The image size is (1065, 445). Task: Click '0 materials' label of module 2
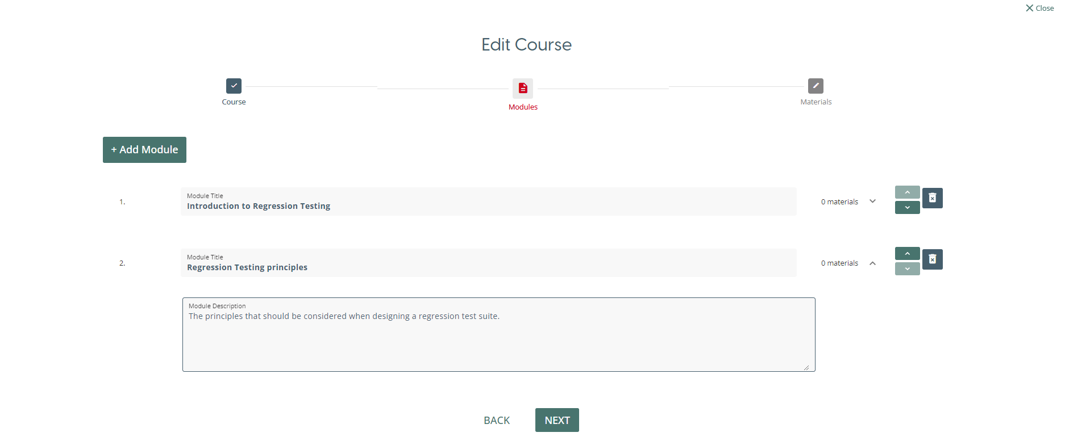tap(839, 263)
